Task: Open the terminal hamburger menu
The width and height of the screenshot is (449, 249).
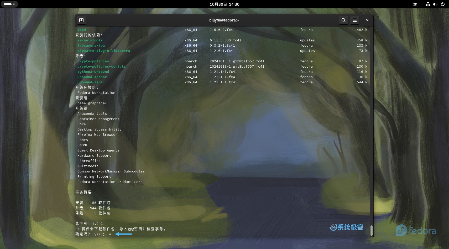Action: pos(355,20)
